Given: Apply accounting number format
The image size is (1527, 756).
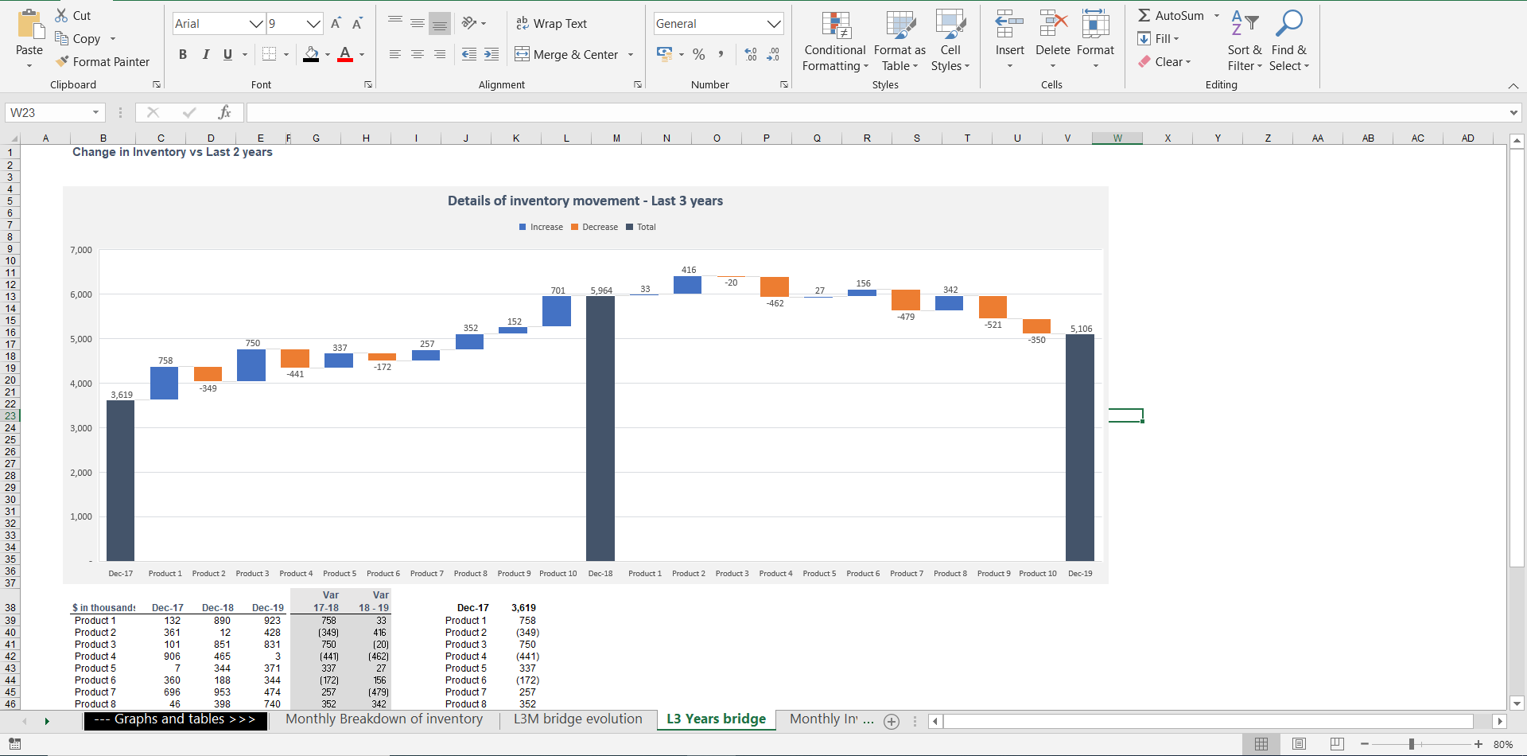Looking at the screenshot, I should tap(665, 54).
